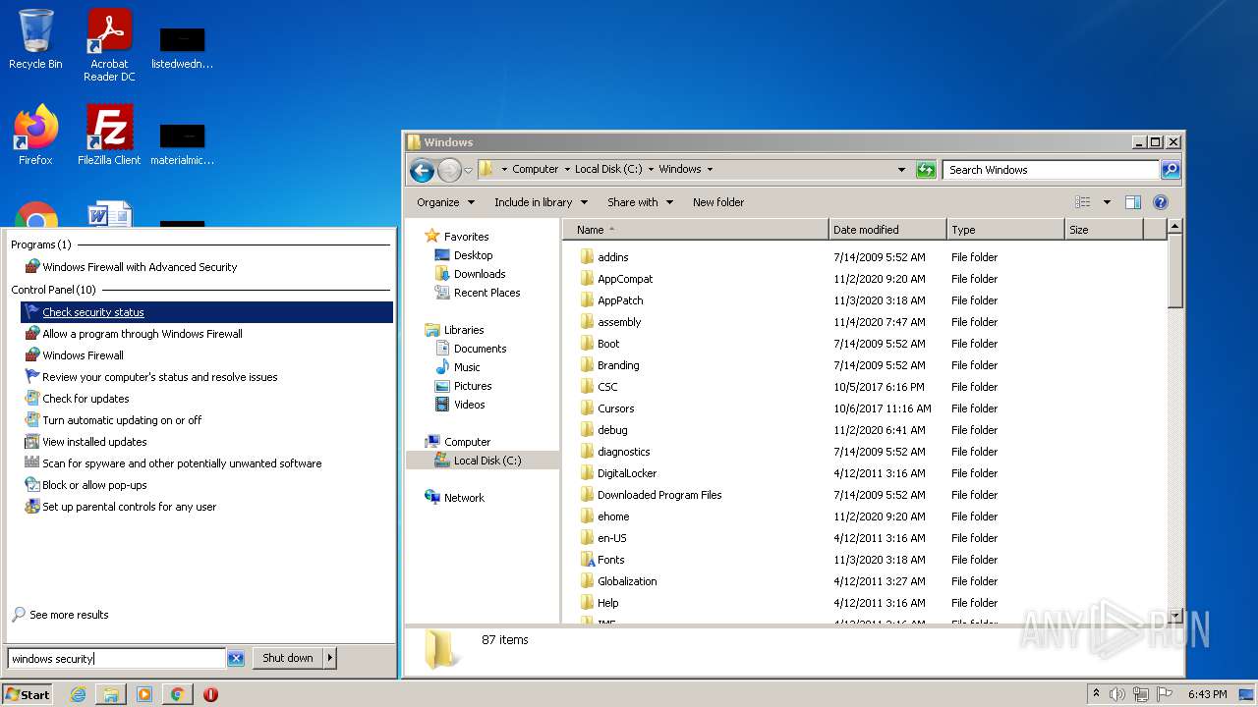
Task: Click the Shut down button
Action: pyautogui.click(x=288, y=659)
